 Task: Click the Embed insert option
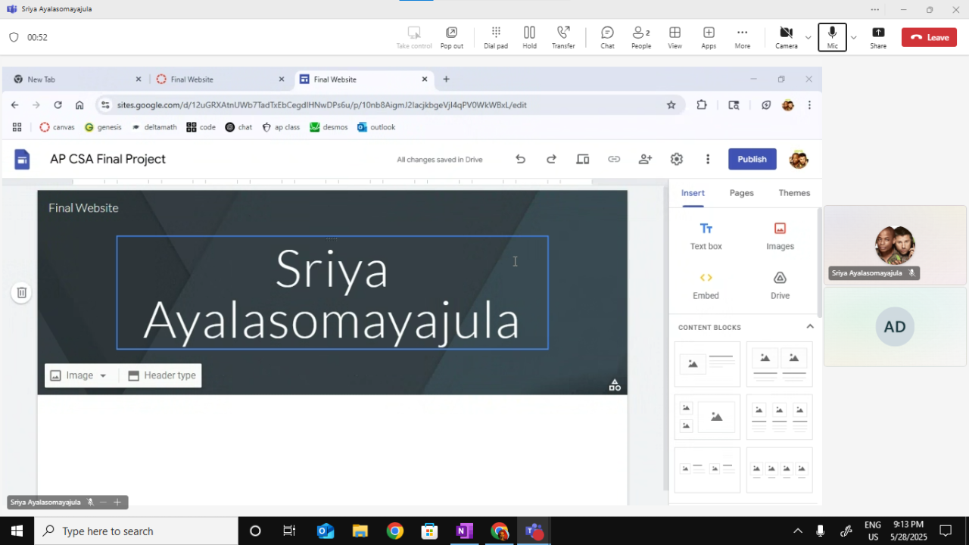[x=706, y=285]
